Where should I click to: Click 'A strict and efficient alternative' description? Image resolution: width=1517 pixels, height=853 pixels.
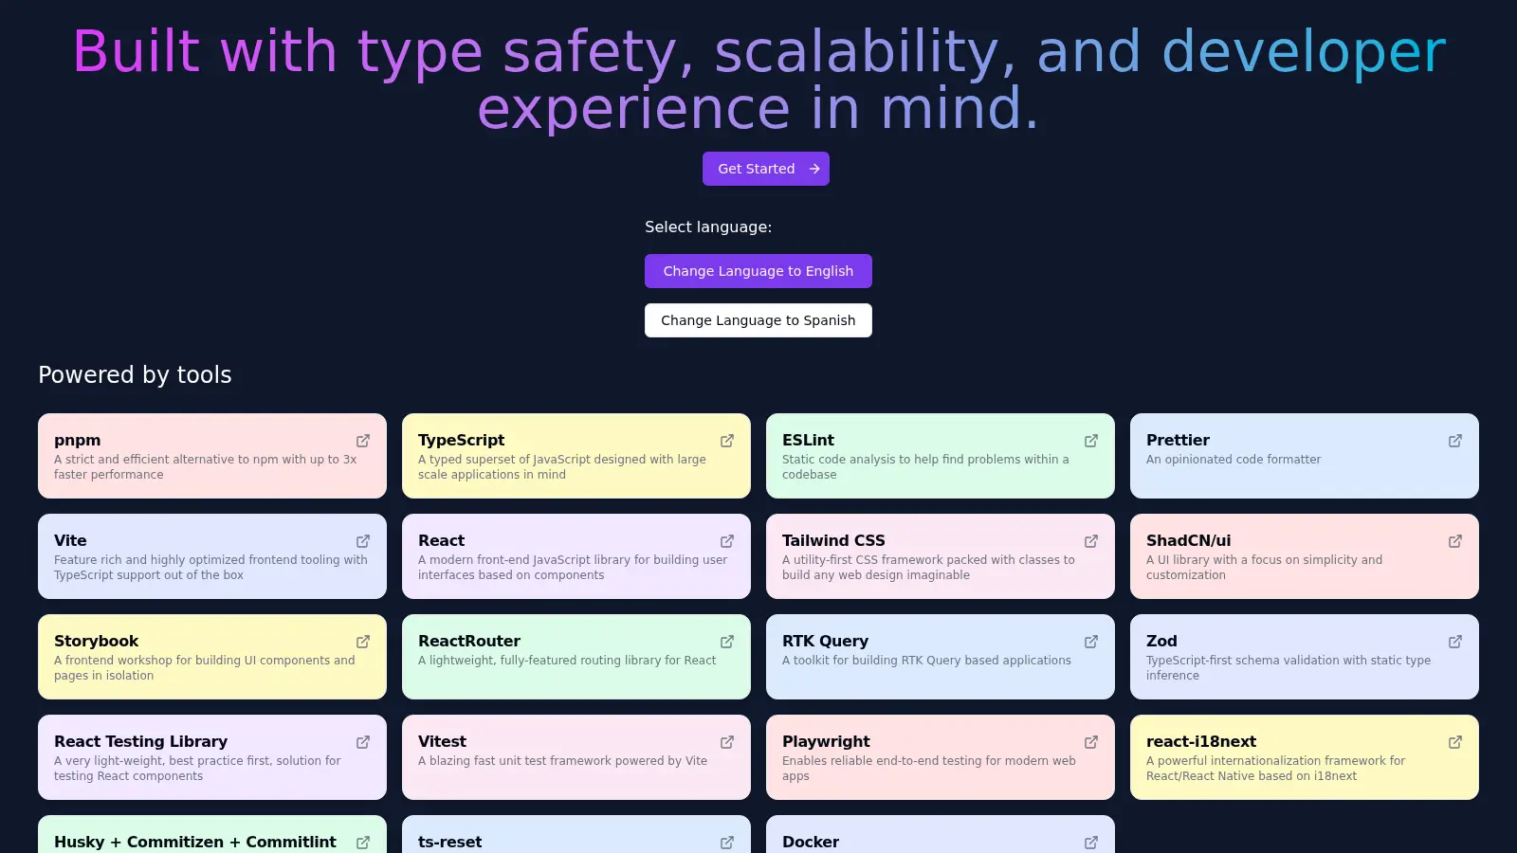[206, 466]
